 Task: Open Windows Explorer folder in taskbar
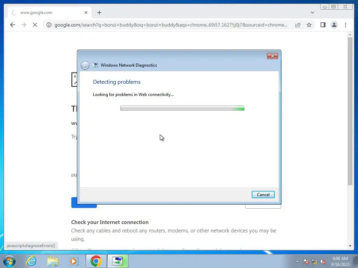click(53, 261)
